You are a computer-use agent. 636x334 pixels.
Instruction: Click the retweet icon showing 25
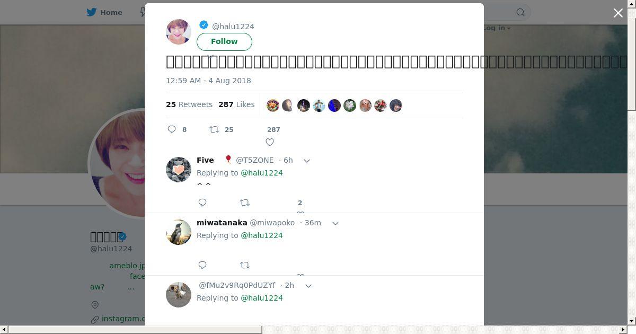(214, 129)
